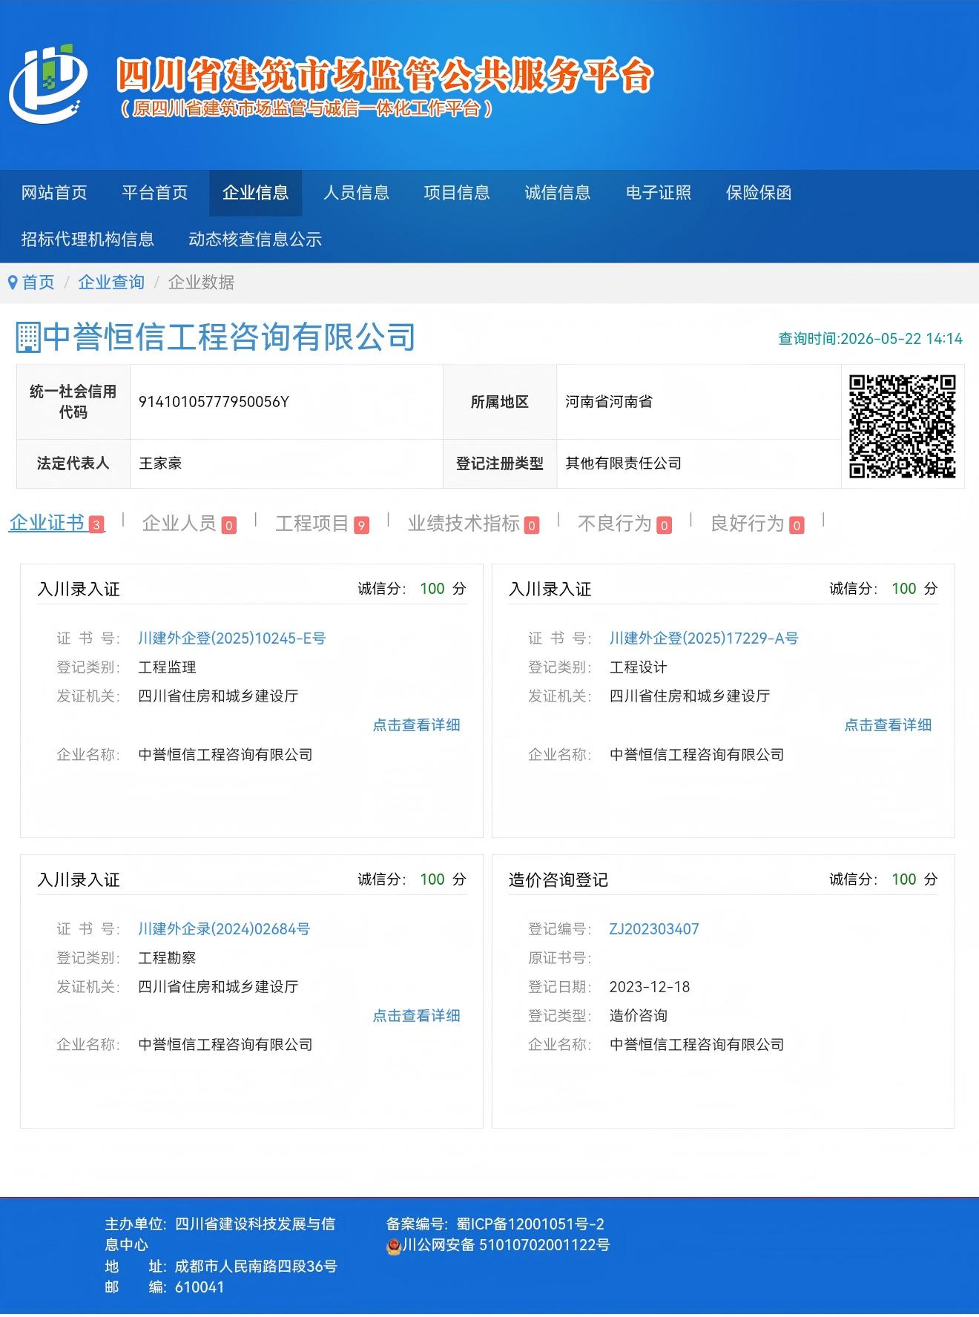
Task: Click the location pin icon in breadcrumb
Action: [13, 283]
